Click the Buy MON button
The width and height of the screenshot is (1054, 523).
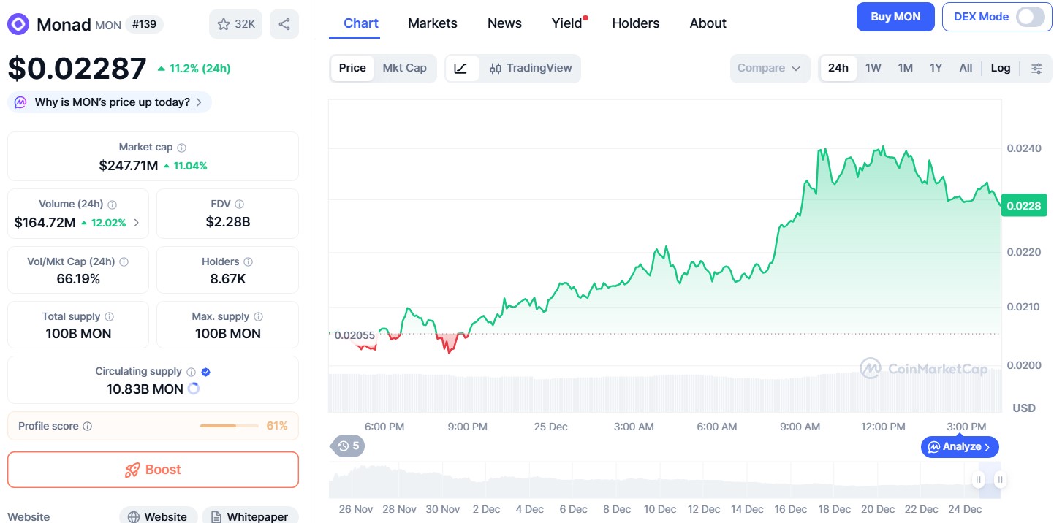point(895,16)
